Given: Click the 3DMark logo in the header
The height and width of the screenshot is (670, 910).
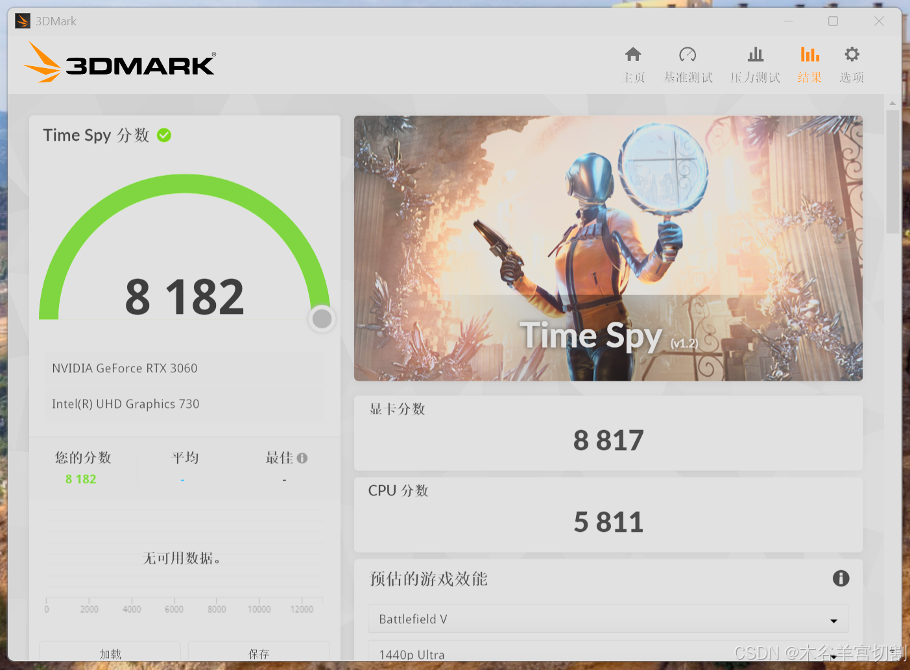Looking at the screenshot, I should click(119, 62).
